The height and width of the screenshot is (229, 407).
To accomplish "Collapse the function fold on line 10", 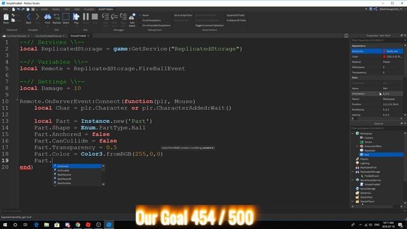I will [x=17, y=100].
